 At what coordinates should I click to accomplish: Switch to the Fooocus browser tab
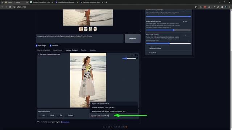(16, 2)
